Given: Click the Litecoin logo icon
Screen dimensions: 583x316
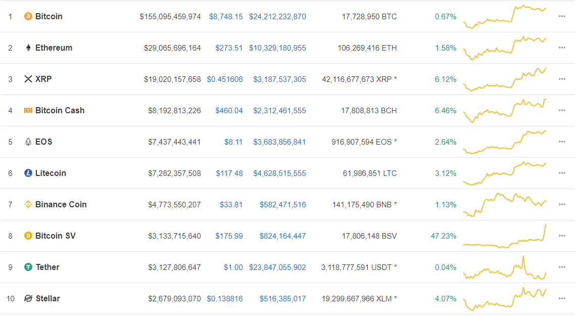Looking at the screenshot, I should coord(28,173).
